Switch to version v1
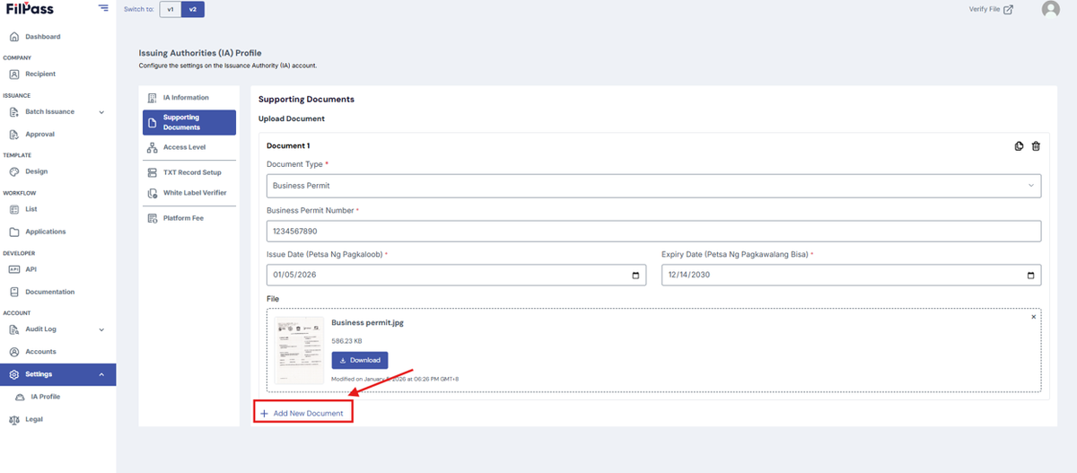Screen dimensions: 1077x473 [x=171, y=10]
